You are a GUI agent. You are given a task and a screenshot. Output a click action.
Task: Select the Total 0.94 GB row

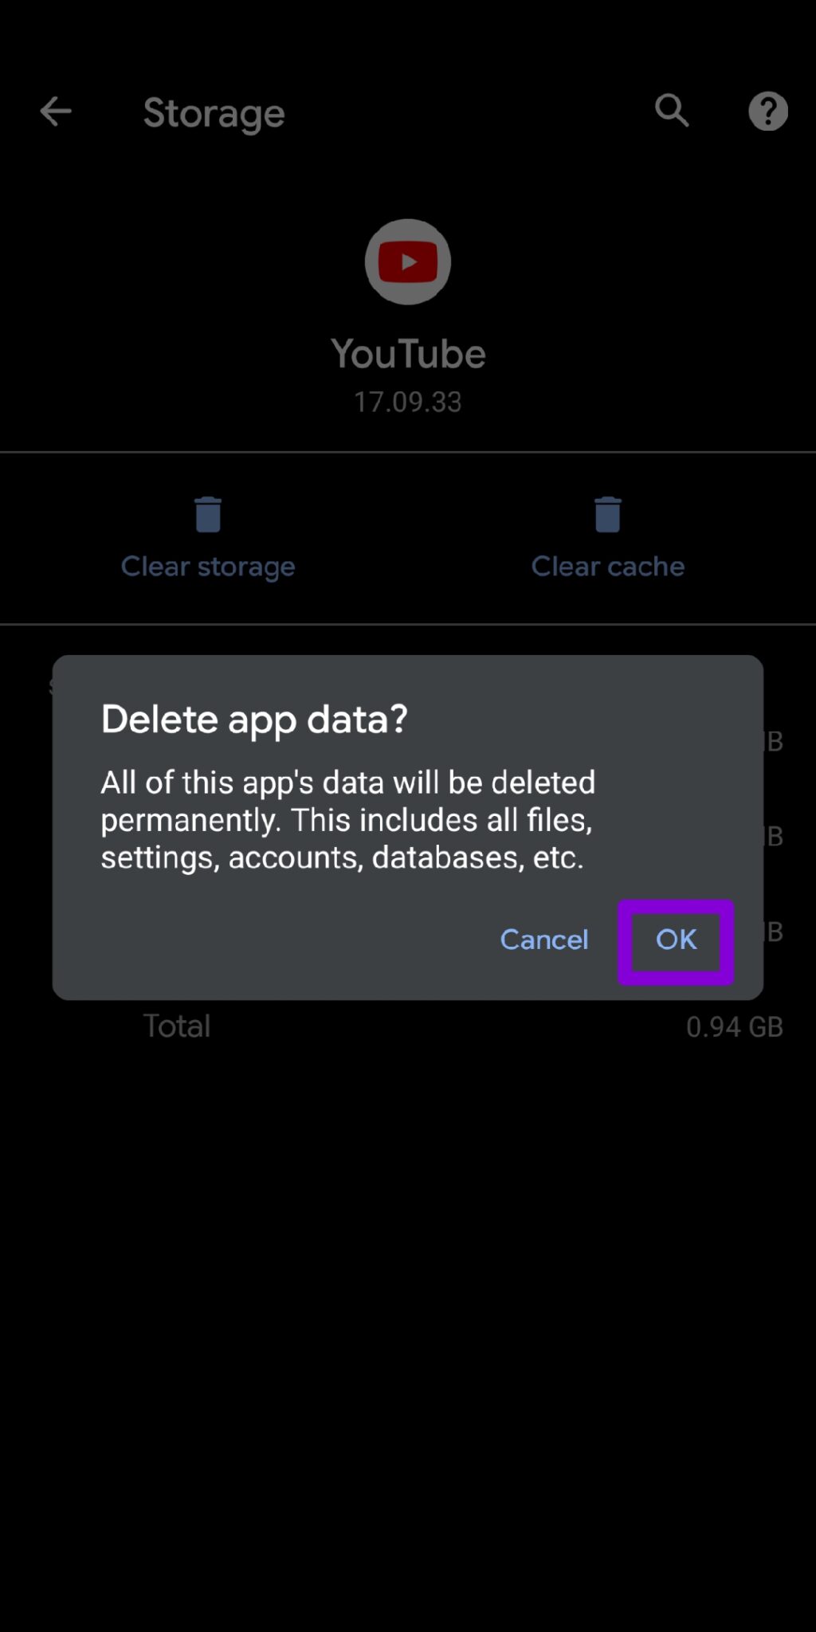(x=408, y=1026)
